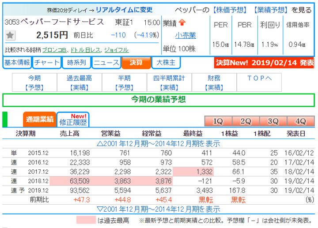Click the forecast 最終益 value 3,493
318x228 pixels.
pyautogui.click(x=204, y=191)
